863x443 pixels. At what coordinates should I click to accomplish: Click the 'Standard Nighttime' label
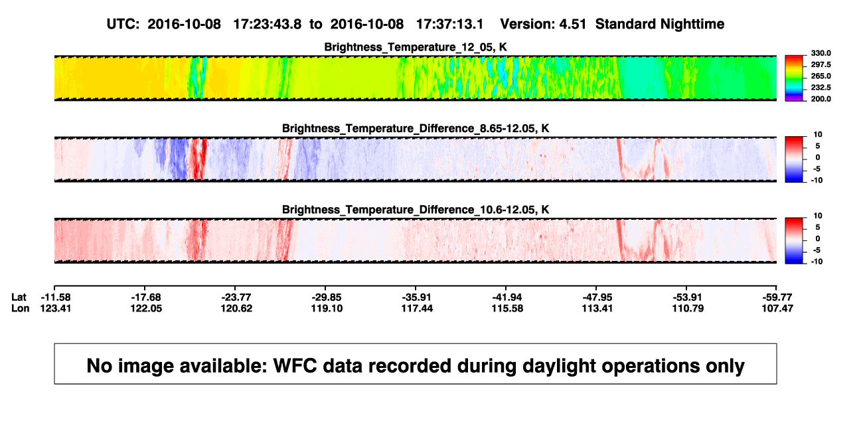(660, 24)
